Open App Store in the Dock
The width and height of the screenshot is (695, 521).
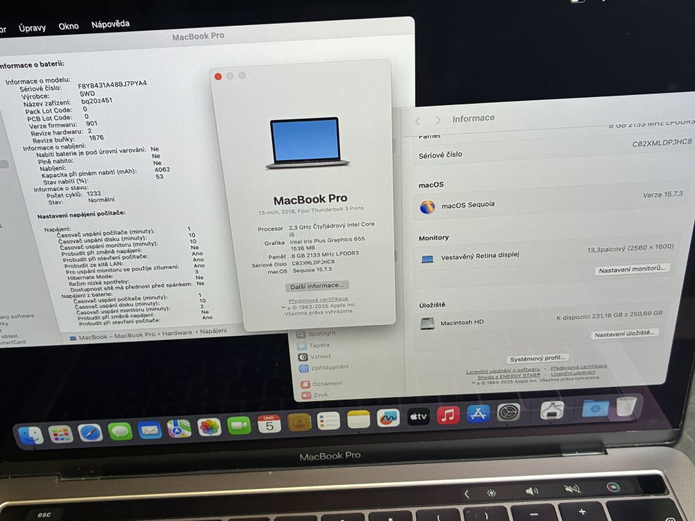[x=478, y=414]
